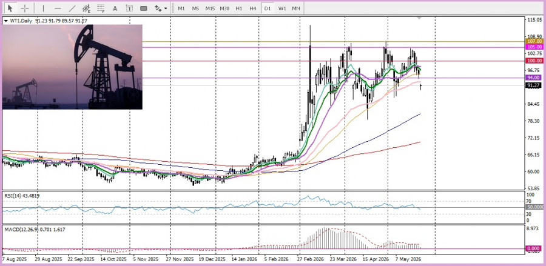Select the trendline drawing tool
Viewport: 546px width, 266px height.
[x=72, y=8]
